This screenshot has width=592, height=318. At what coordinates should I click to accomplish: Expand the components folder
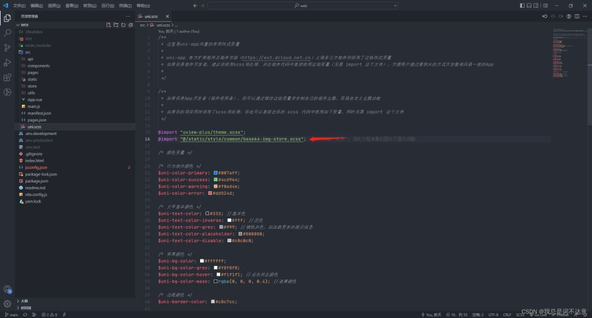pos(38,66)
